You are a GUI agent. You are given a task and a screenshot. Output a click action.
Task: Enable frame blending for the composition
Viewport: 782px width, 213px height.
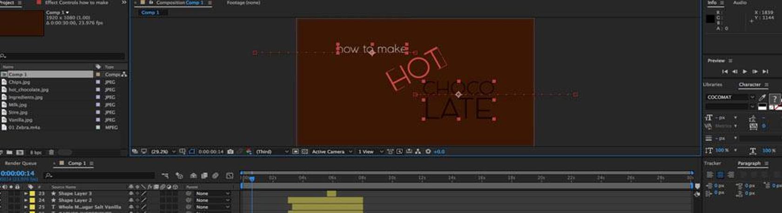click(204, 176)
